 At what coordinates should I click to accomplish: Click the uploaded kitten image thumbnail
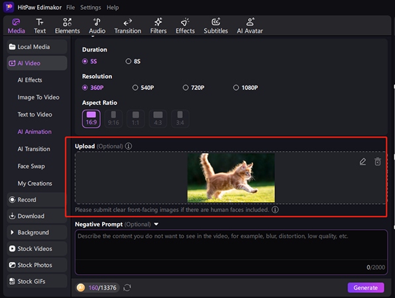[x=231, y=177]
